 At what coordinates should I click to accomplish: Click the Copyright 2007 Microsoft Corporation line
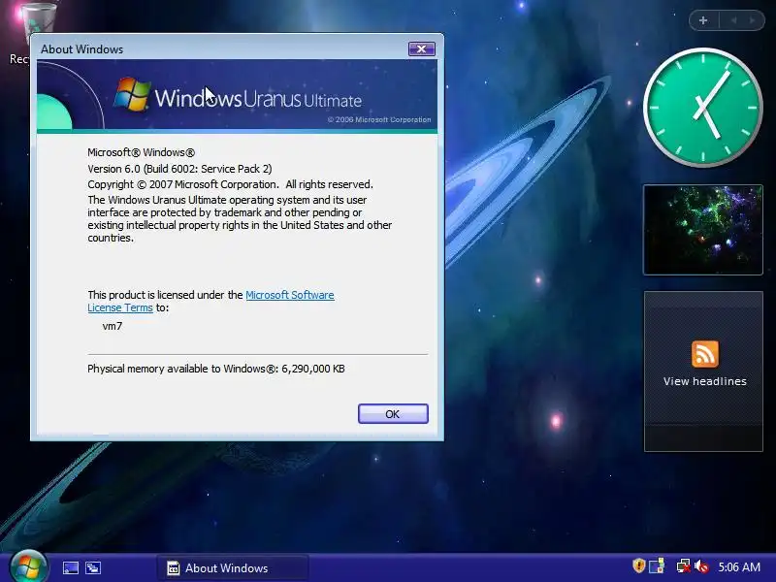click(x=230, y=184)
